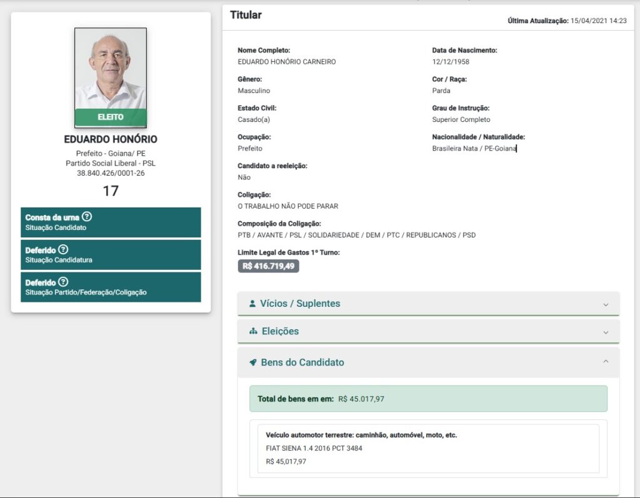Click the Total de bens green banner
The height and width of the screenshot is (498, 640).
click(x=428, y=399)
